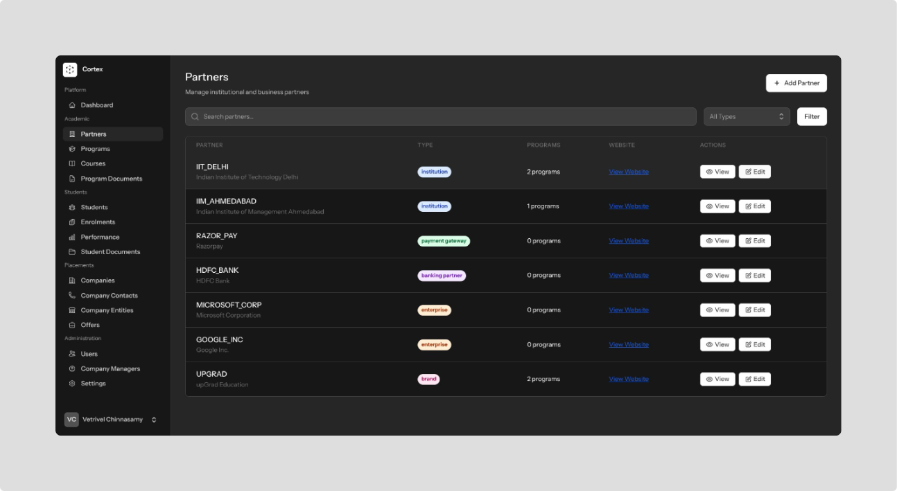Edit the GOOGLE_INC partner
This screenshot has width=897, height=491.
pos(755,345)
